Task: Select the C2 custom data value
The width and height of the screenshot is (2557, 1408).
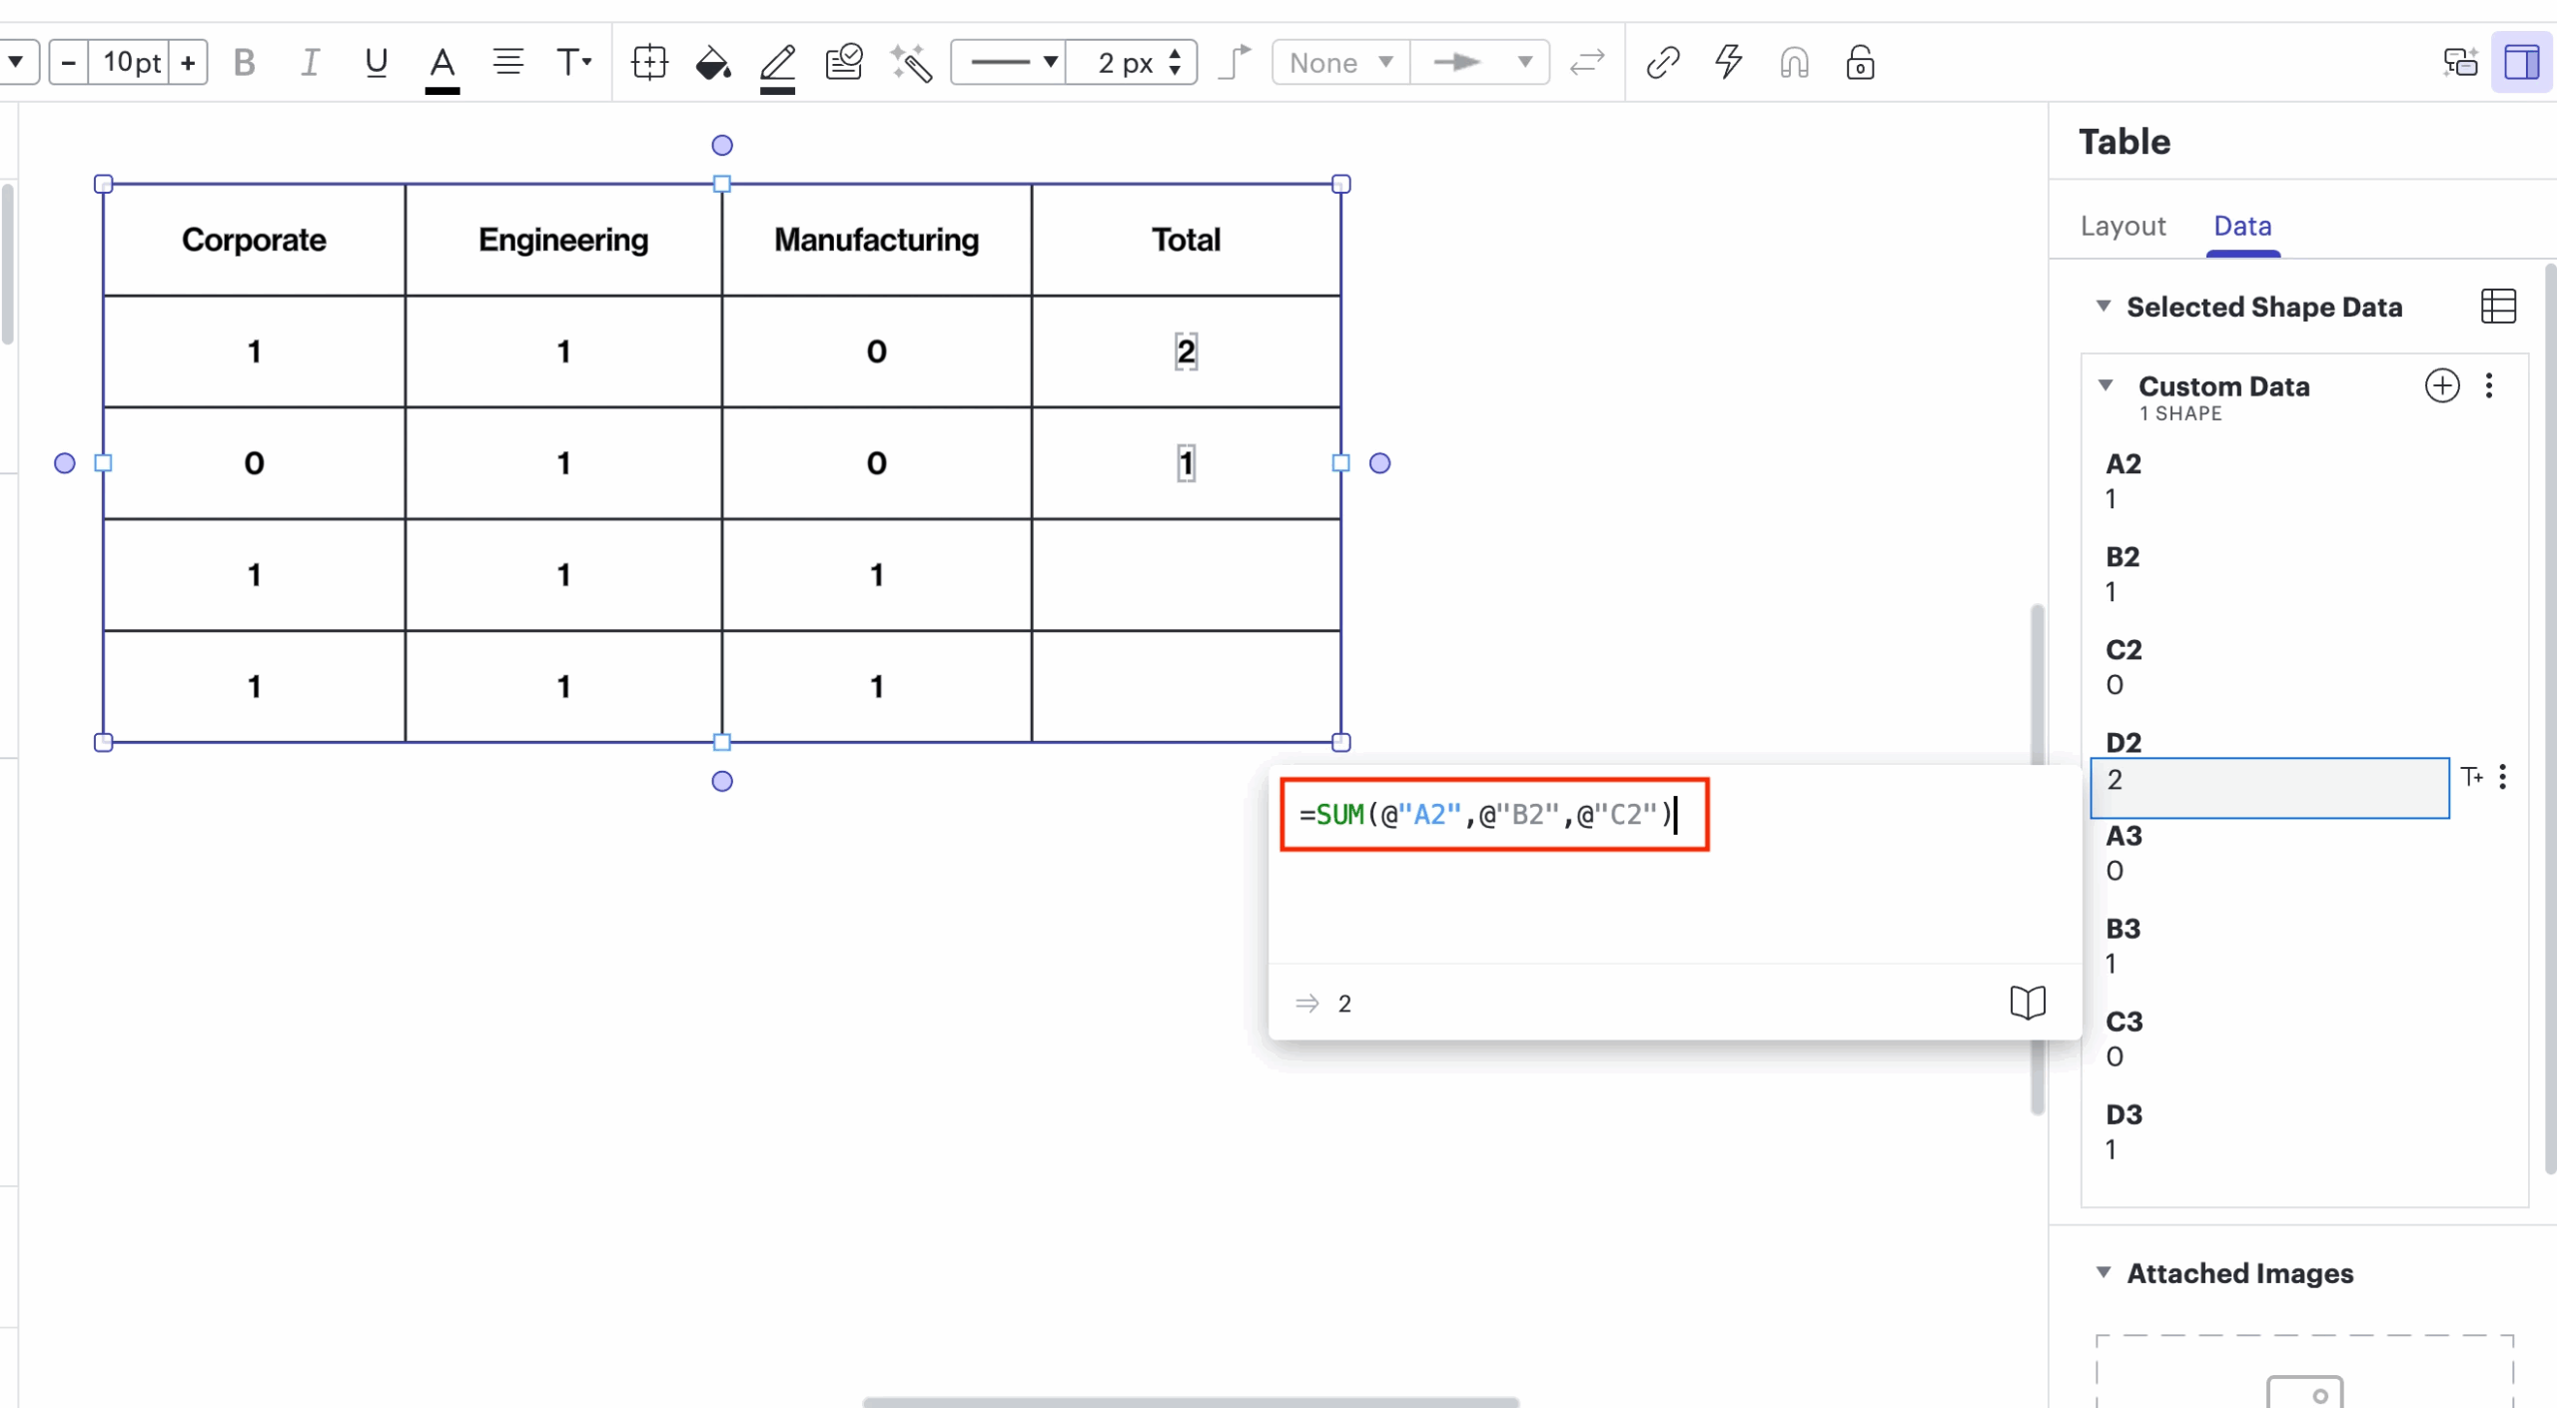Action: pos(2114,684)
